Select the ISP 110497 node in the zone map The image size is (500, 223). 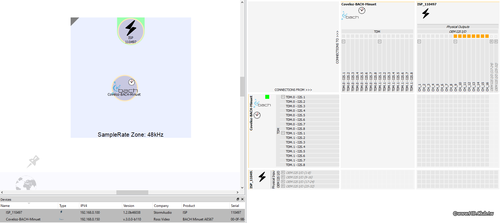(131, 31)
